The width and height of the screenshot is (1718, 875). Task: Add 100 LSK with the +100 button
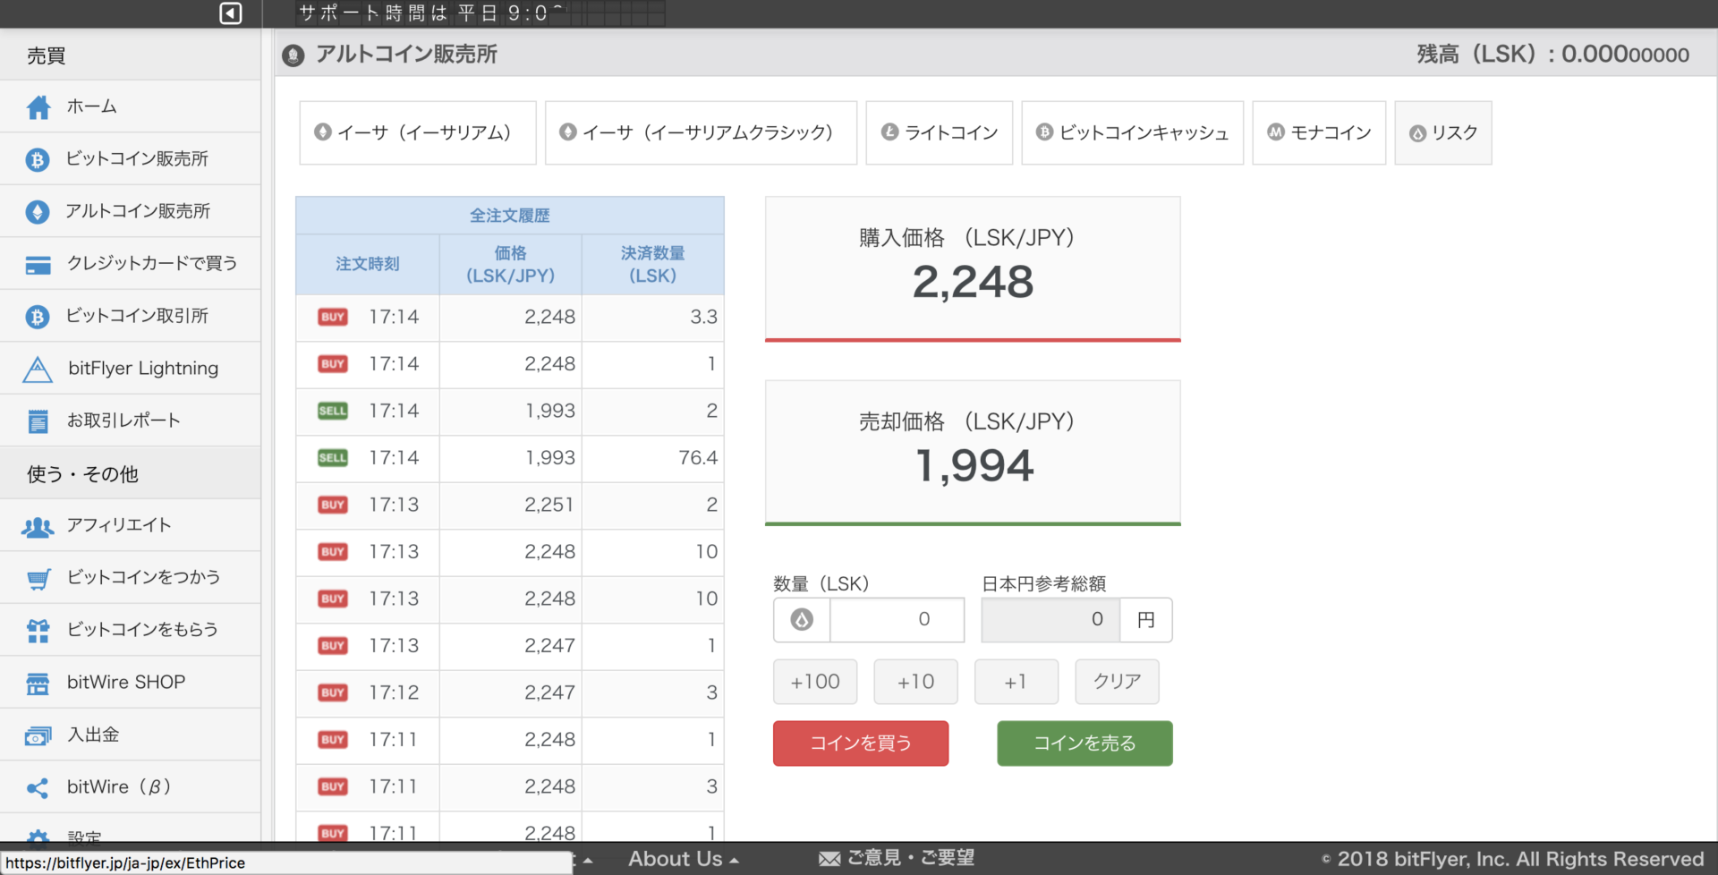[815, 682]
